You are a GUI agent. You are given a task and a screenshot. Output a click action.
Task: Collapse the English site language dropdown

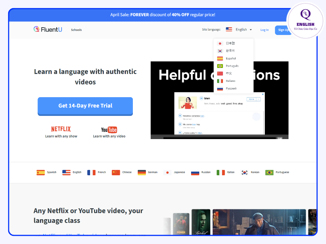(x=239, y=29)
